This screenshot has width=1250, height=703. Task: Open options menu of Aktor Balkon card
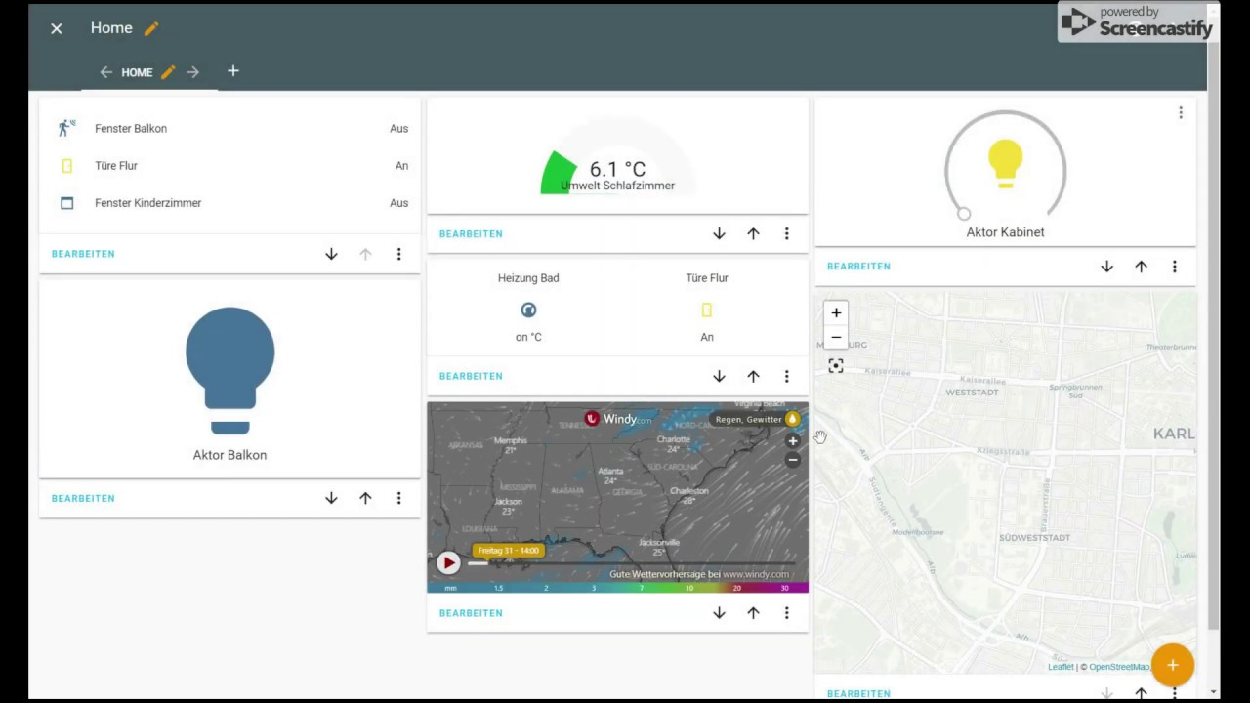coord(398,498)
